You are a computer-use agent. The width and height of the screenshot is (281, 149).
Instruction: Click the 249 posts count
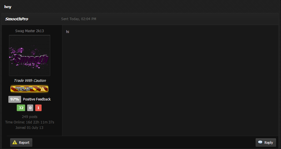coord(29,117)
